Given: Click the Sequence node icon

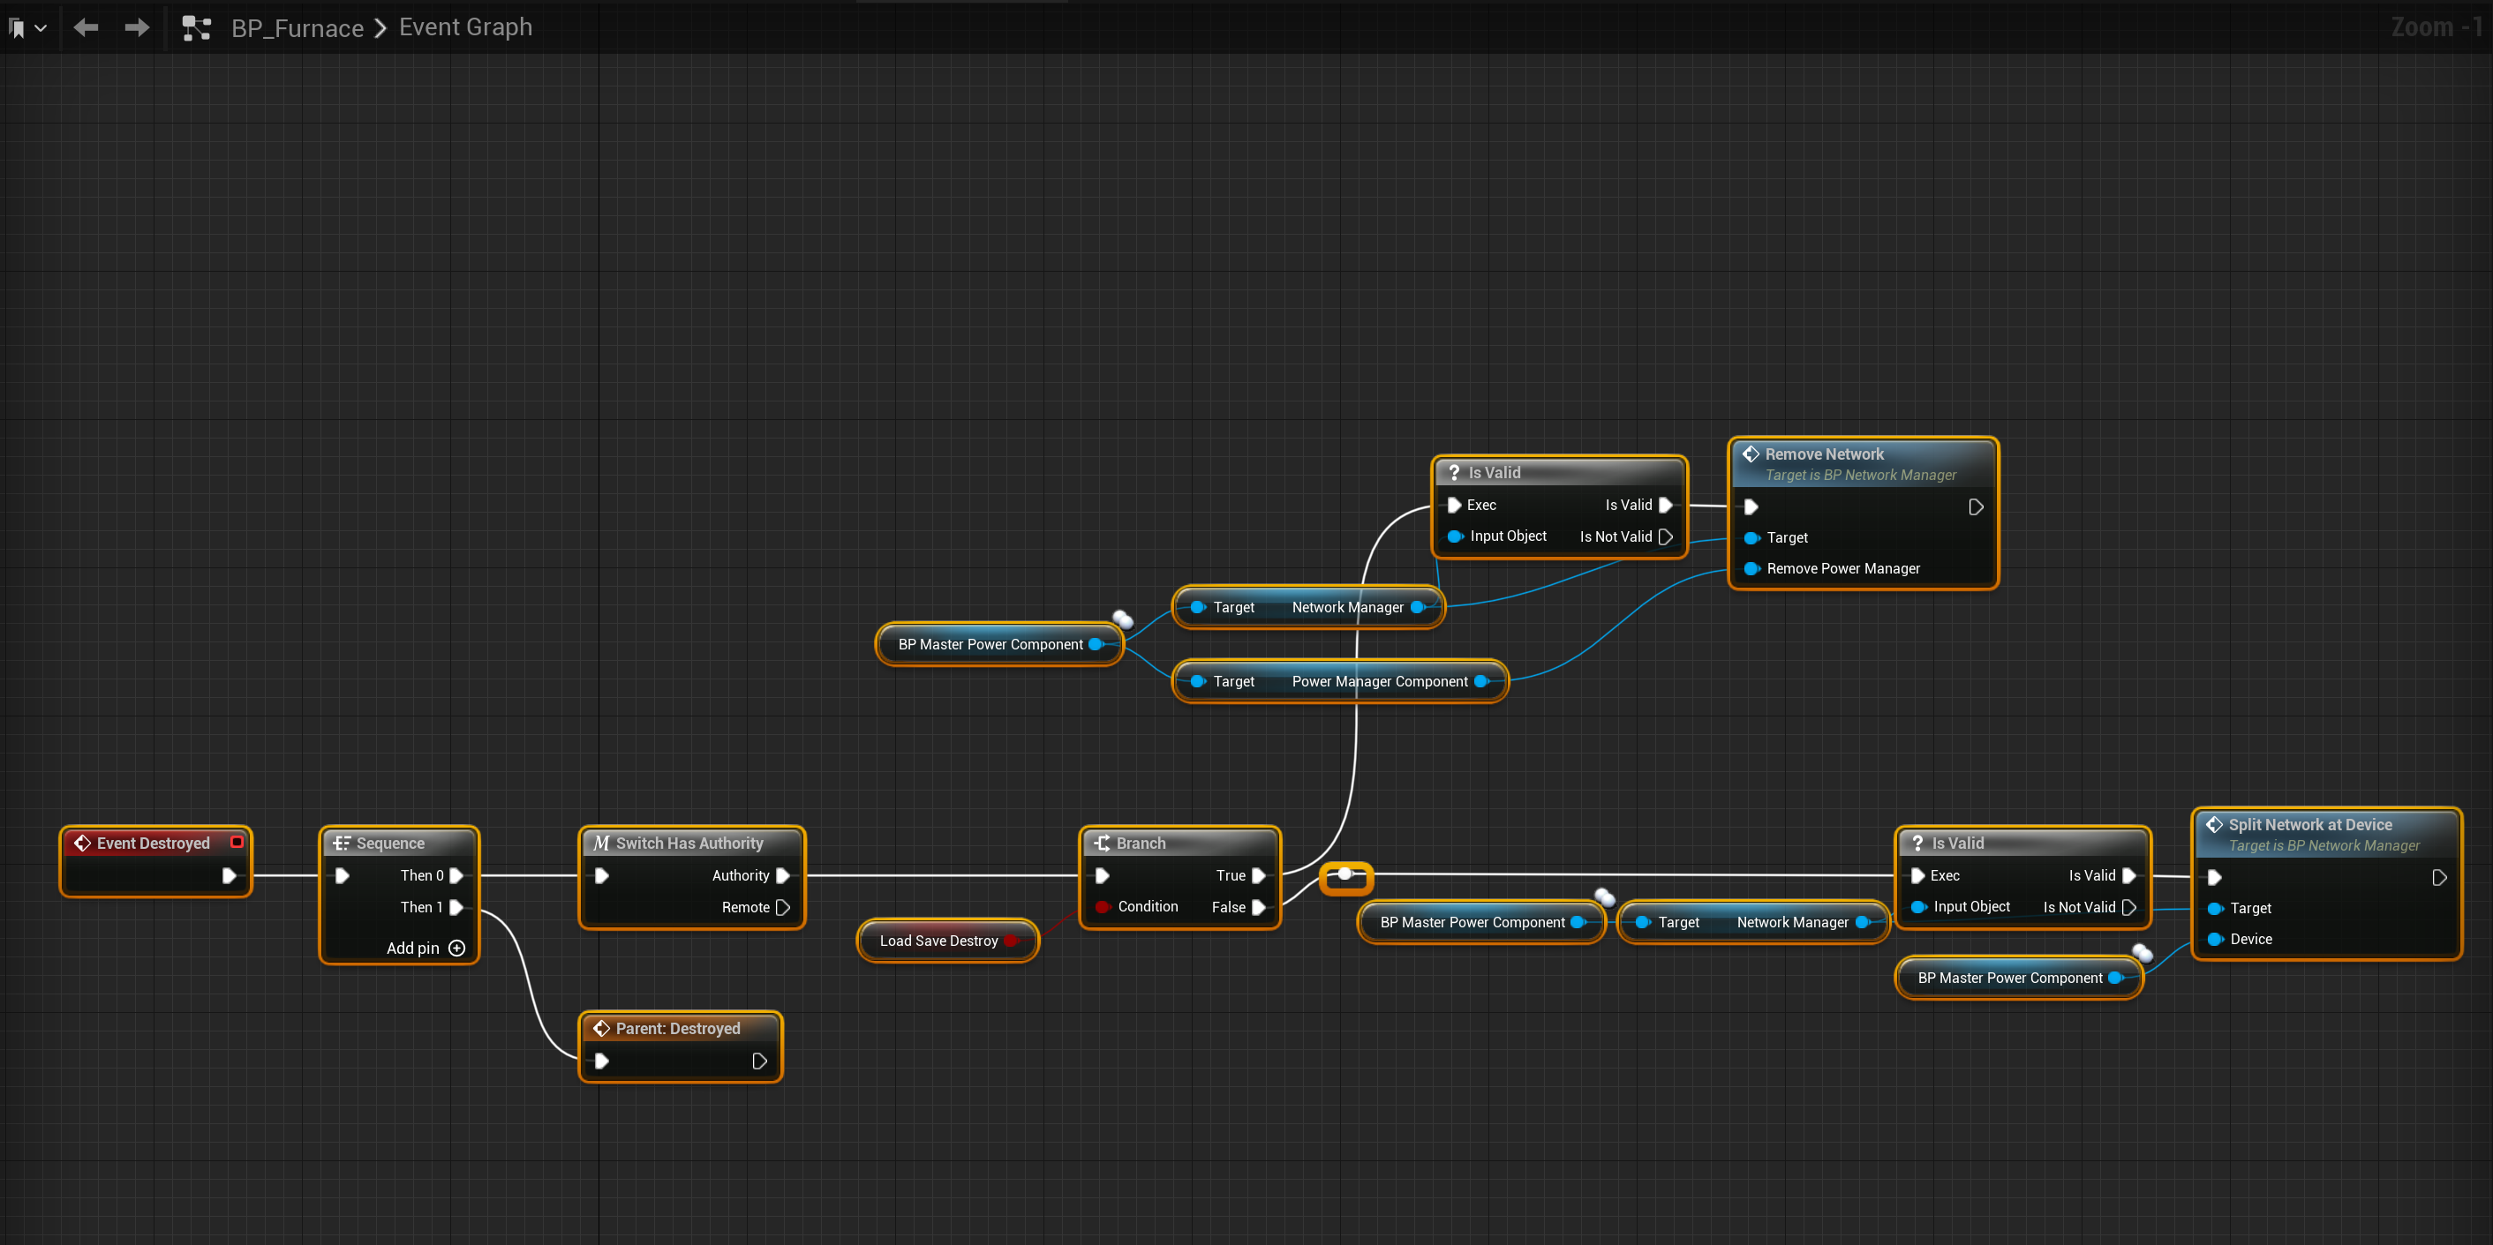Looking at the screenshot, I should click(x=341, y=844).
